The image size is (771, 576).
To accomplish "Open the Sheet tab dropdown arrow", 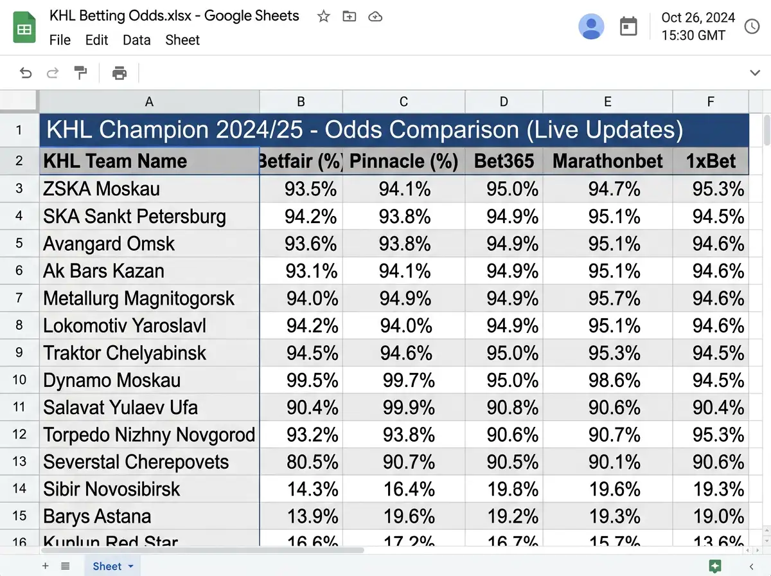I will click(131, 566).
